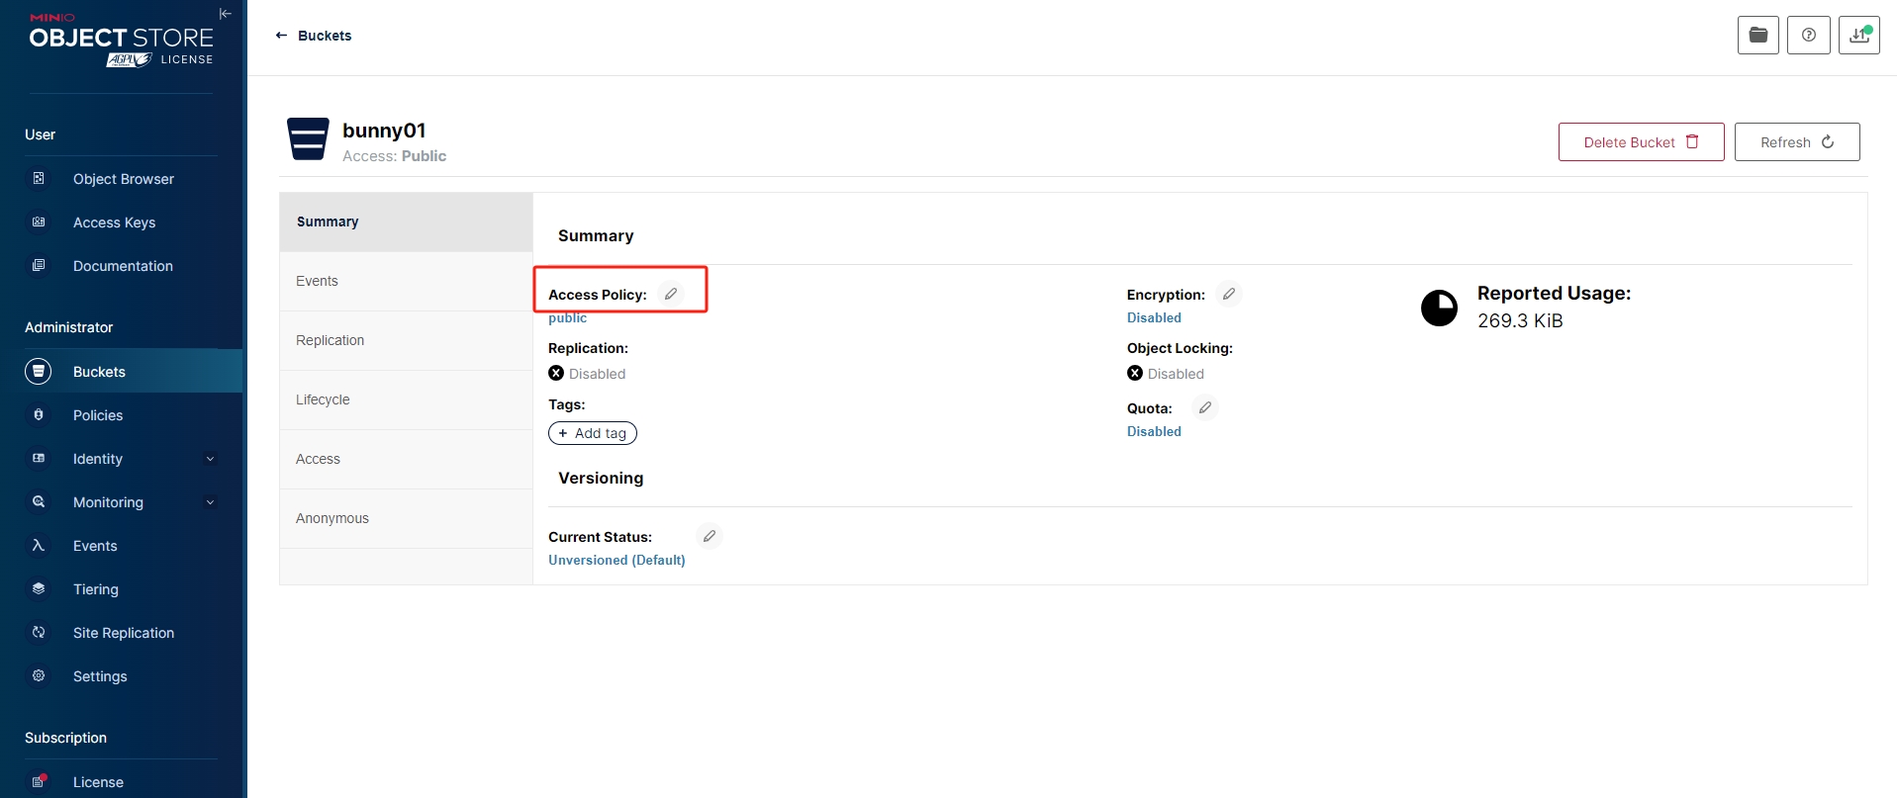This screenshot has height=798, width=1897.
Task: Click 'Unversioned (Default)' status link
Action: point(617,560)
